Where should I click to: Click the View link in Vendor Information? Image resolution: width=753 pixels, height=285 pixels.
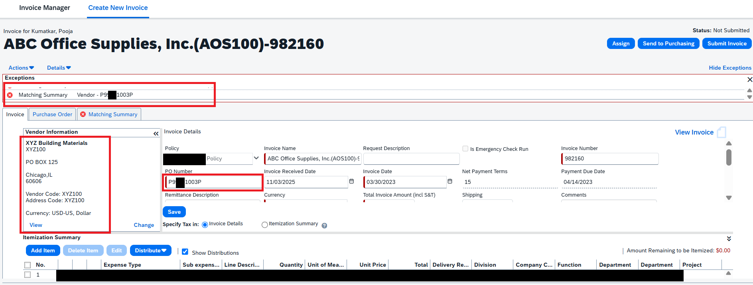tap(36, 225)
